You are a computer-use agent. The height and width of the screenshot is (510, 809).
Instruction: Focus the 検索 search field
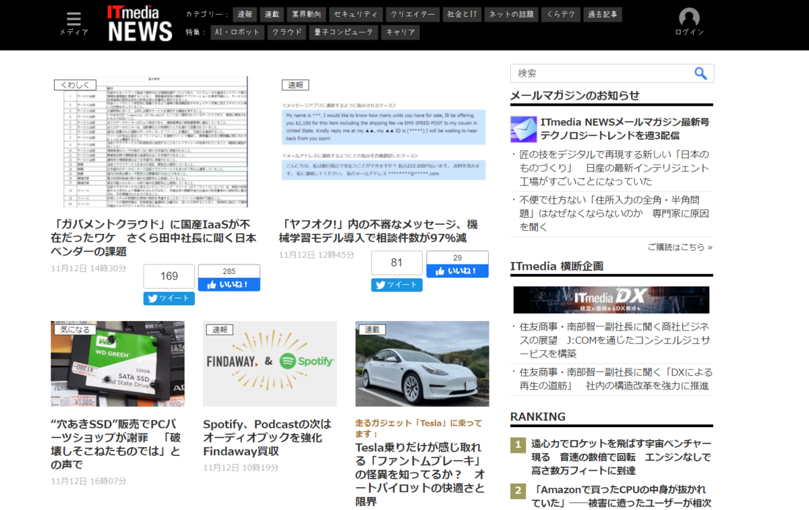pos(602,74)
